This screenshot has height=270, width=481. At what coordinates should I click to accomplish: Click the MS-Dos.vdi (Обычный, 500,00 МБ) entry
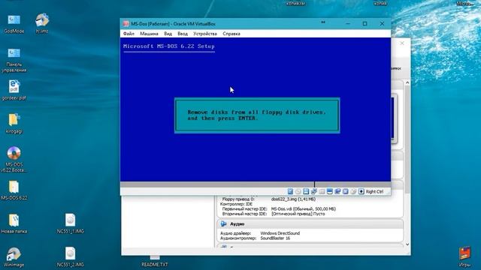(304, 208)
